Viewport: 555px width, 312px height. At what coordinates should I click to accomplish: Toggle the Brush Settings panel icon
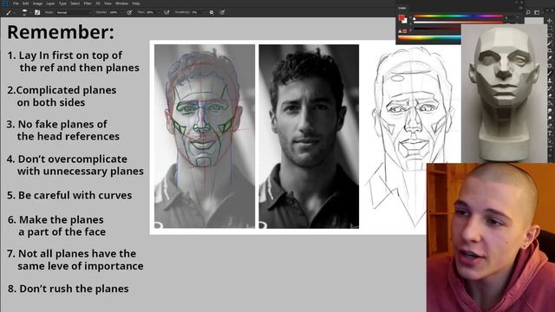coord(37,12)
